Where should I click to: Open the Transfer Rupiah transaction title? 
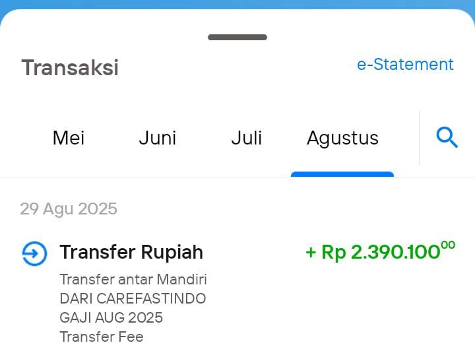point(131,252)
